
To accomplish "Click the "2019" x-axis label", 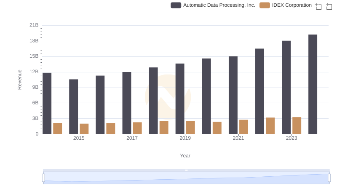I will point(185,138).
